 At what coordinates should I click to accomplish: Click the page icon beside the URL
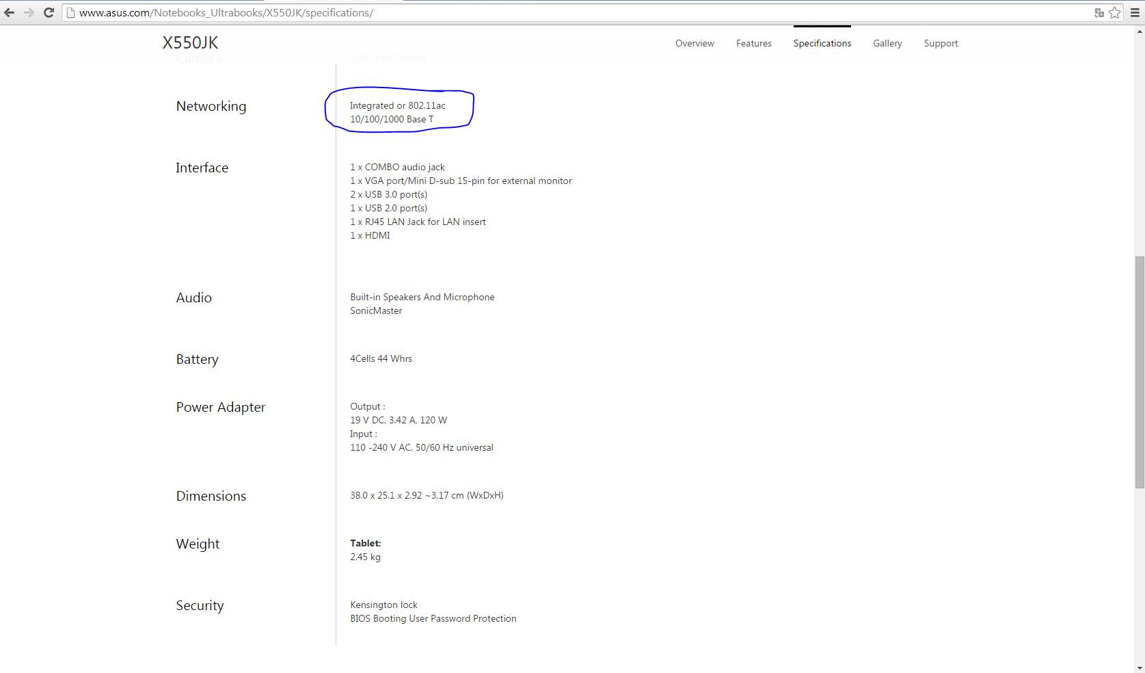(70, 12)
